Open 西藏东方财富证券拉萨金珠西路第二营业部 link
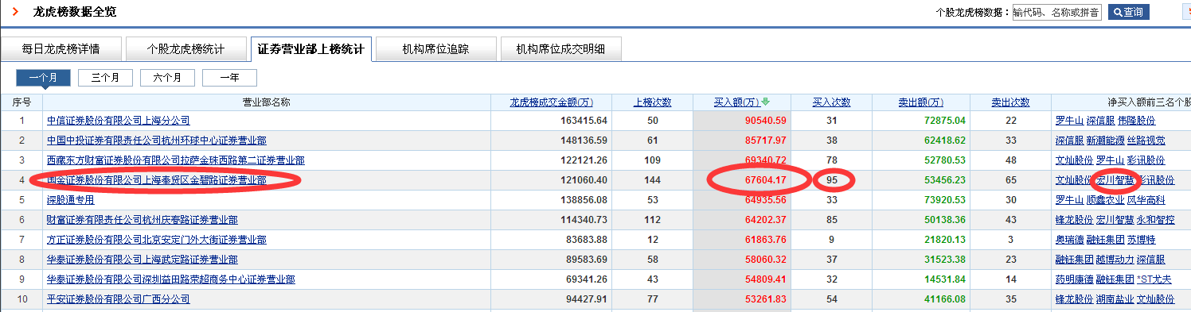Image resolution: width=1191 pixels, height=312 pixels. coord(175,160)
